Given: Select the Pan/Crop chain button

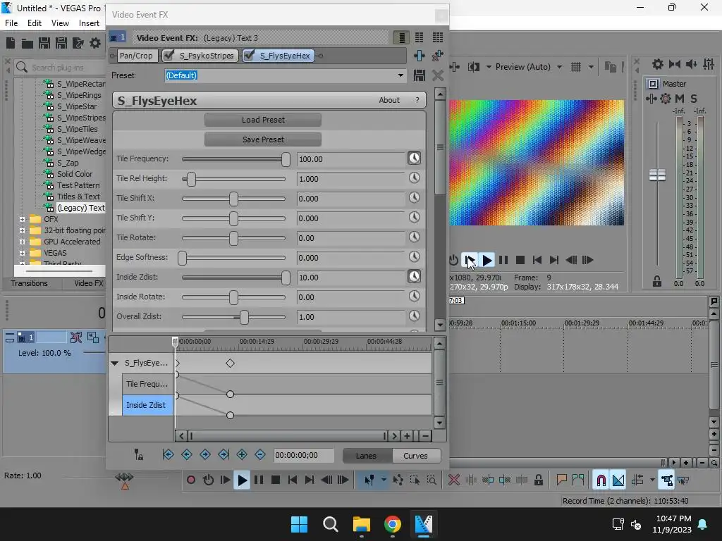Looking at the screenshot, I should (x=136, y=56).
